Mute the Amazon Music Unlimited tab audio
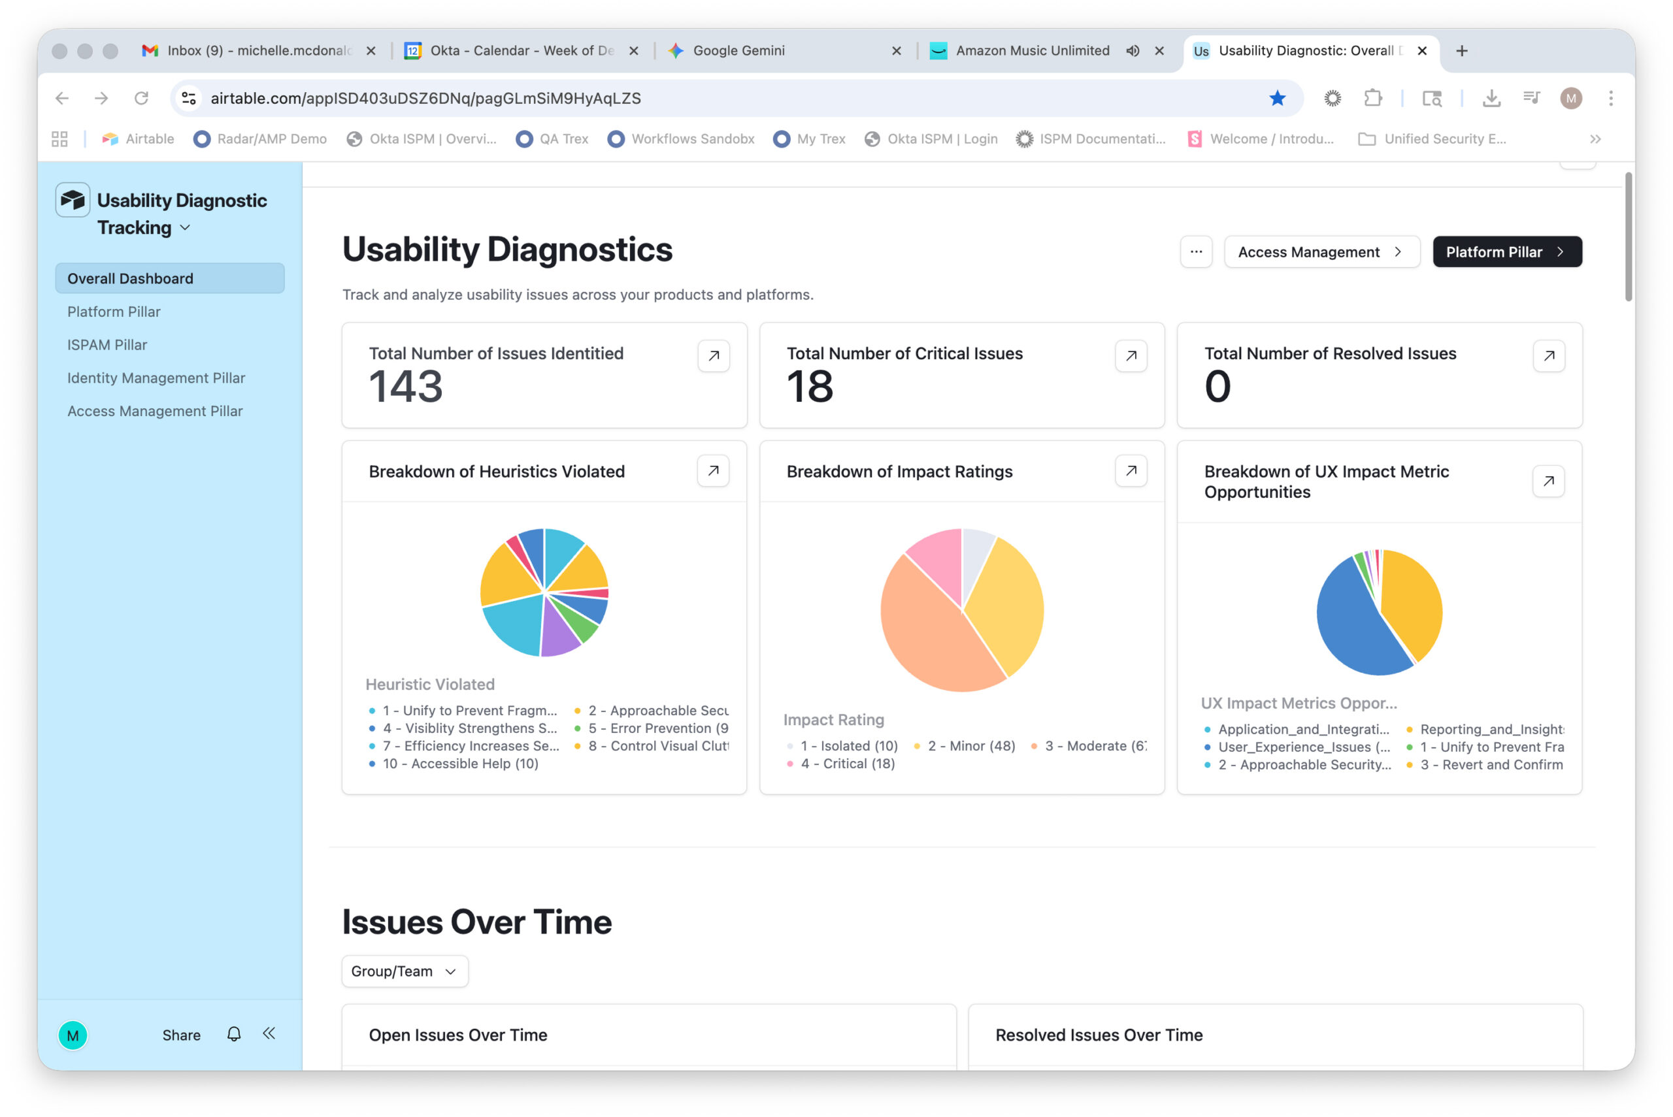1673x1117 pixels. (x=1132, y=50)
